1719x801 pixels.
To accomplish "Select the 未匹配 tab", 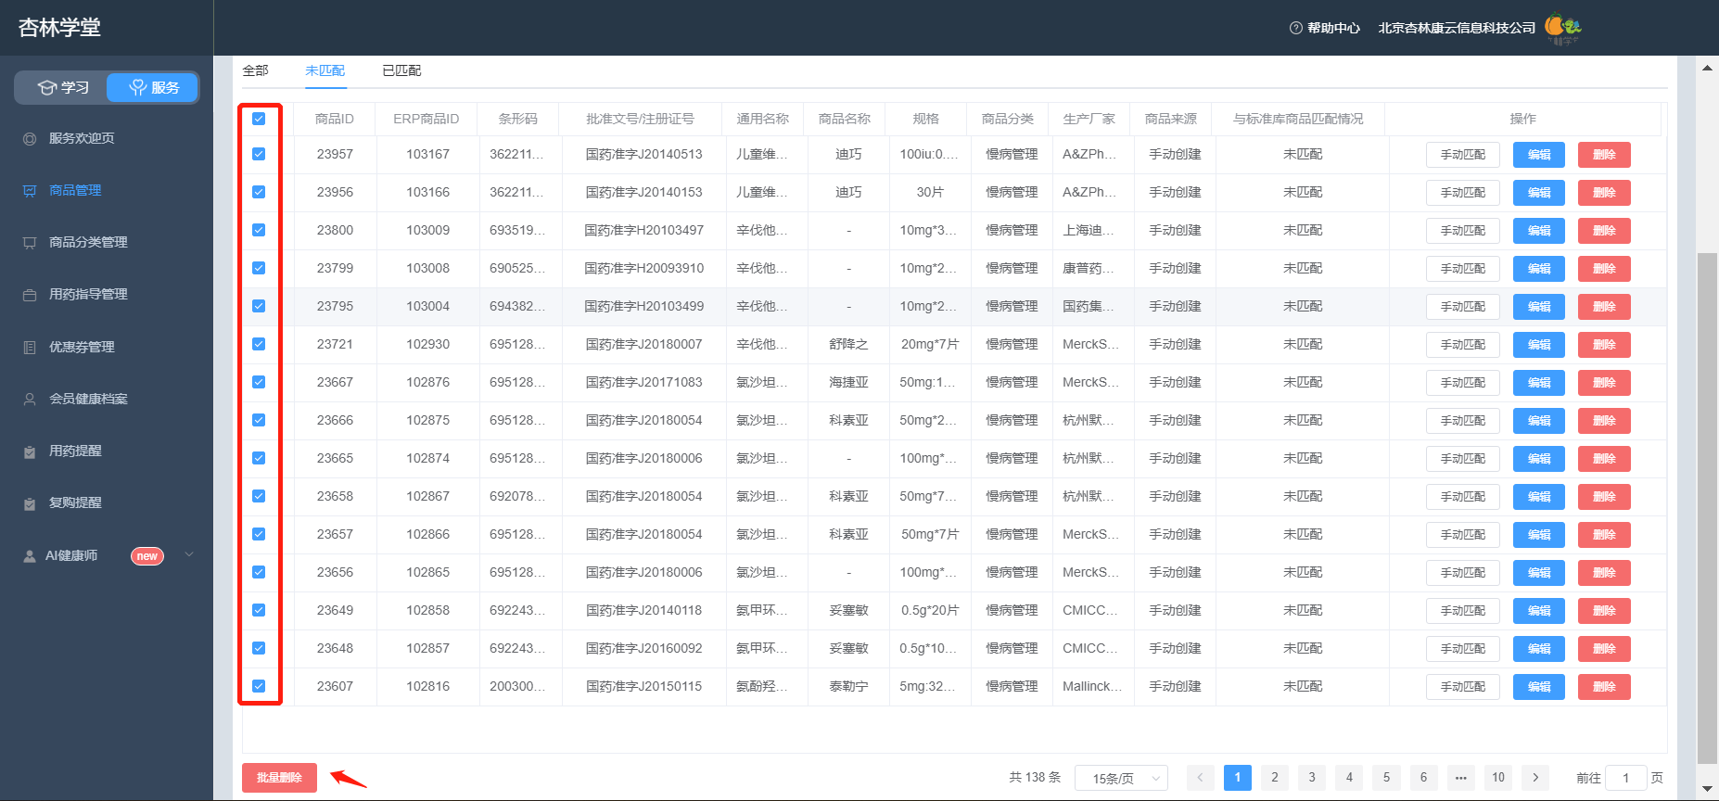I will [325, 70].
